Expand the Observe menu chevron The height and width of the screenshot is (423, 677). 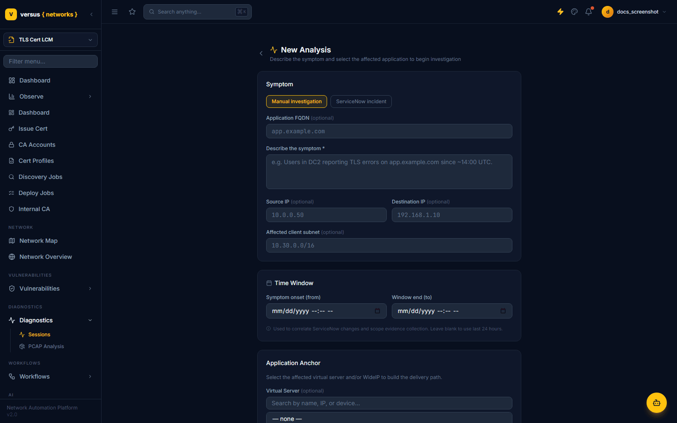(90, 96)
